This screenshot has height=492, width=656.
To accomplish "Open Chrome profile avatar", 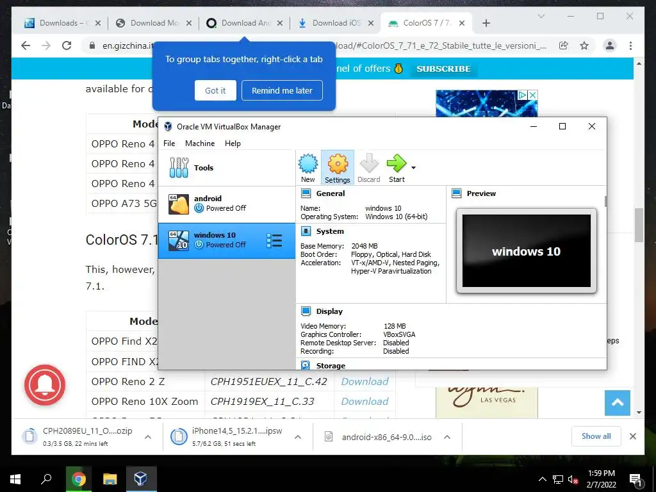I will tap(610, 45).
